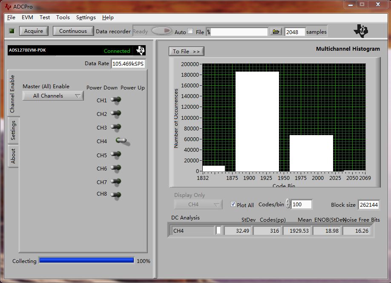Click the ADS1278EVM-PDK device name
Viewport: 391px width, 283px height.
tap(27, 50)
